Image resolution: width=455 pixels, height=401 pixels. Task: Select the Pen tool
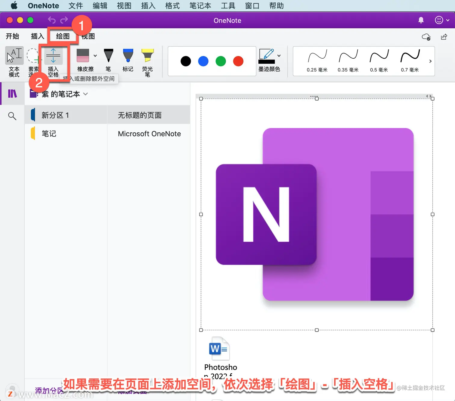(x=108, y=60)
